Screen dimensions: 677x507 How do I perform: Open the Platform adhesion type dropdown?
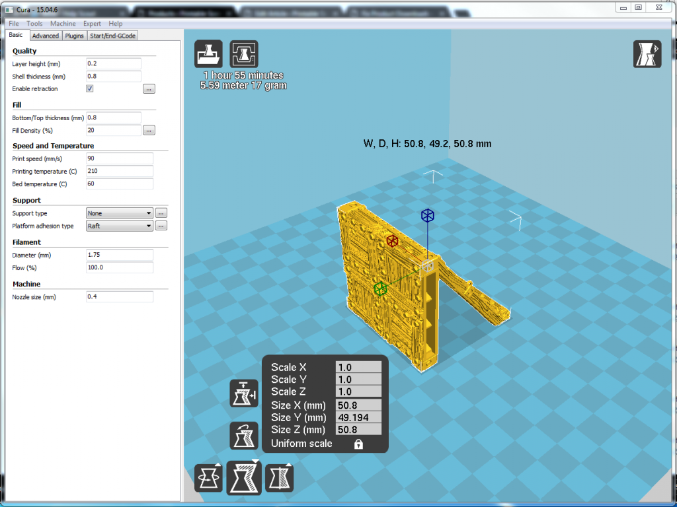[120, 226]
